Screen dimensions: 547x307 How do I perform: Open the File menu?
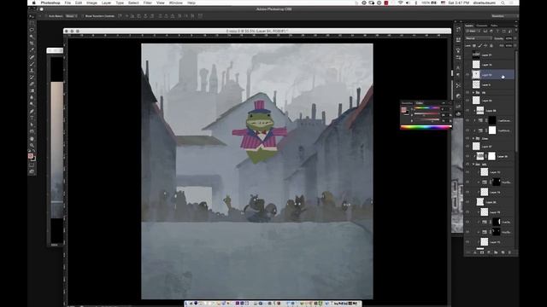point(68,3)
